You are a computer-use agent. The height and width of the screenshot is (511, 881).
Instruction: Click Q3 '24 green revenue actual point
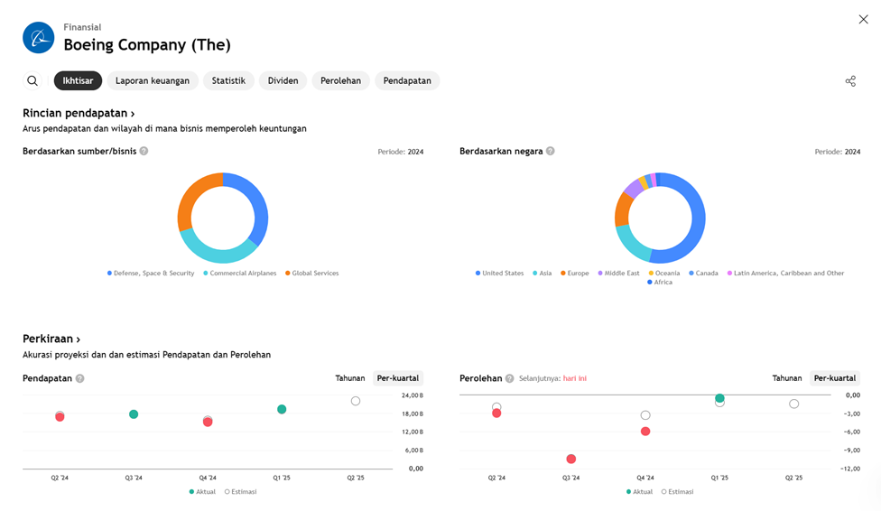click(134, 414)
